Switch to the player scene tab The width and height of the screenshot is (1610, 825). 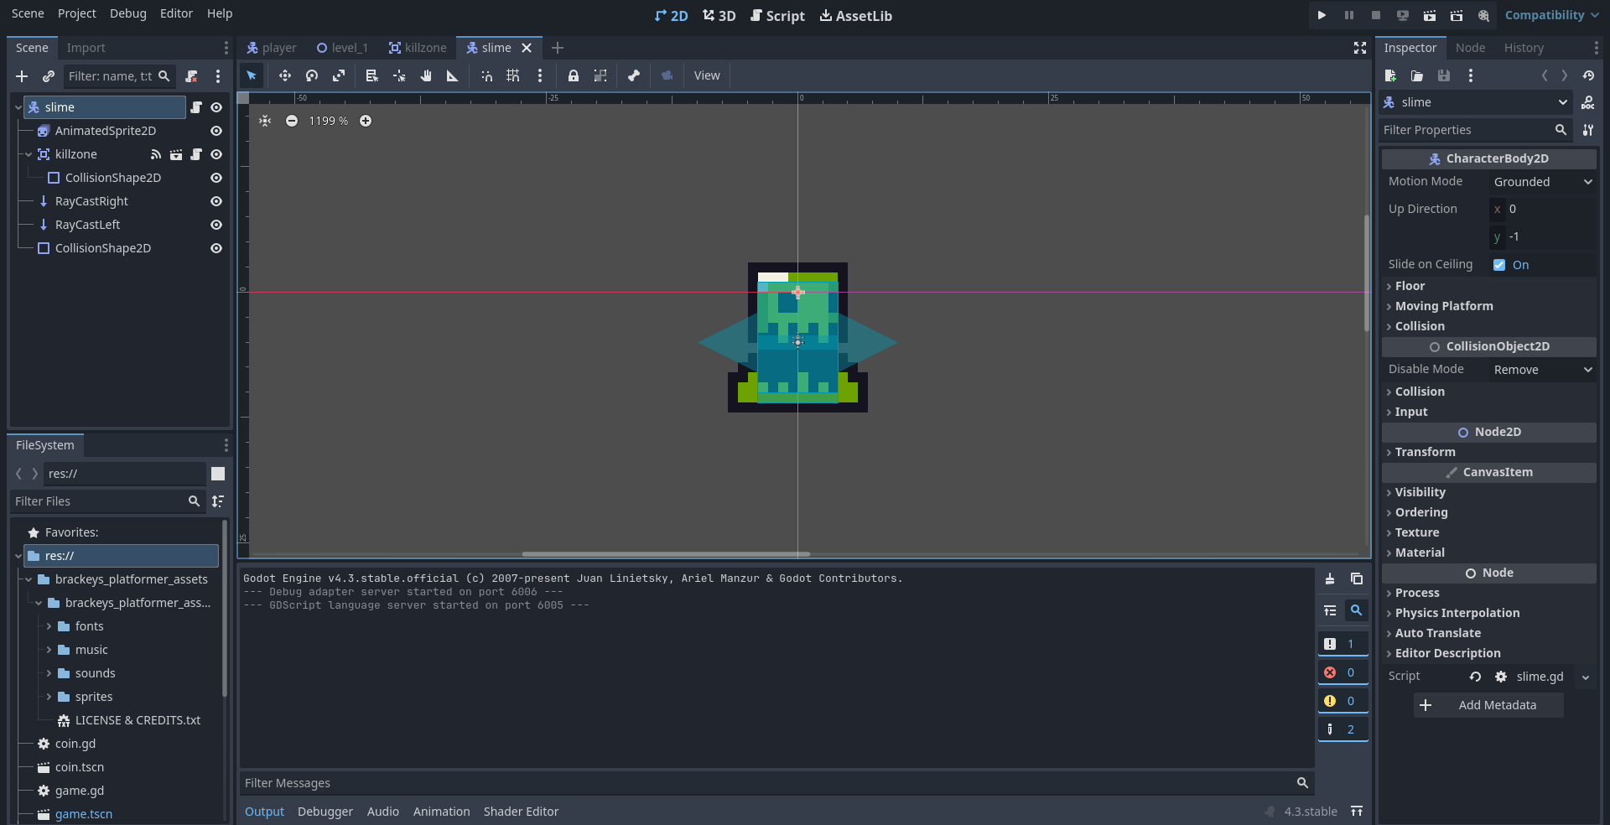pyautogui.click(x=272, y=48)
